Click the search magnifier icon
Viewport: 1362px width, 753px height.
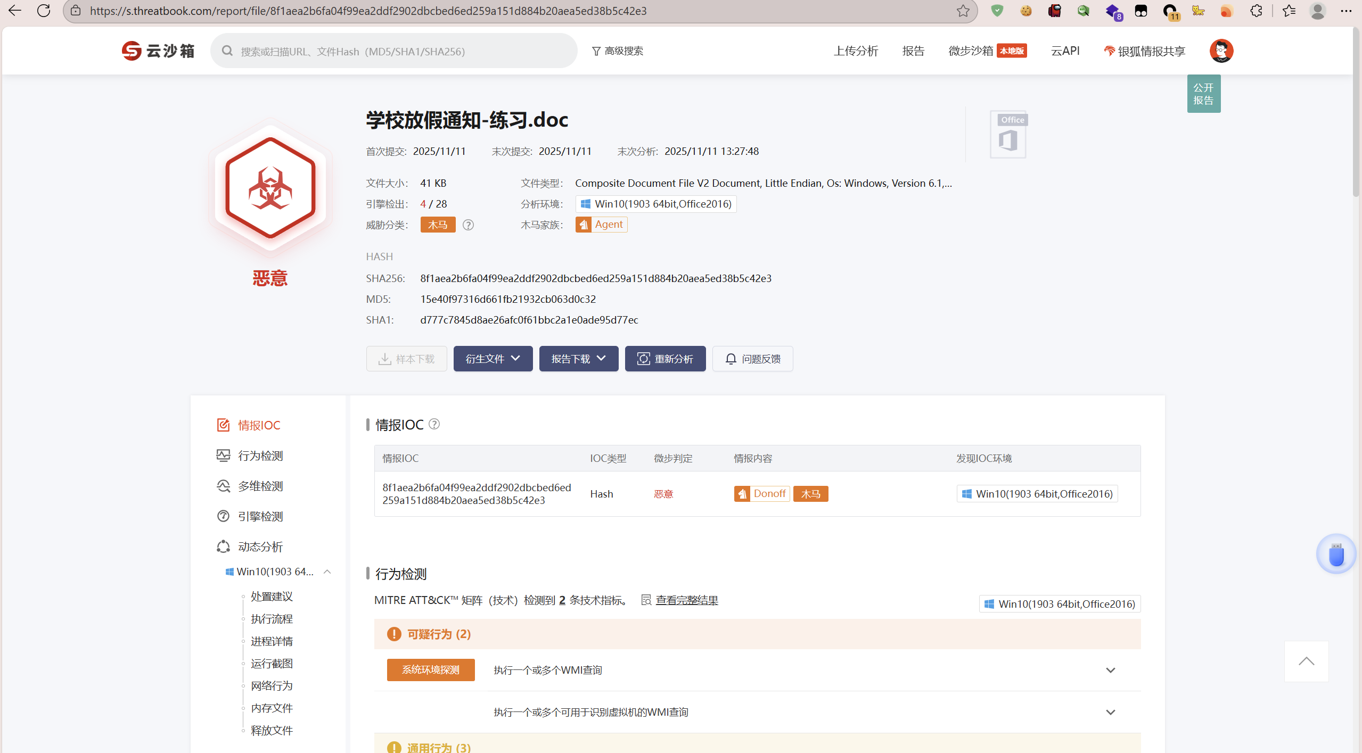pyautogui.click(x=227, y=51)
